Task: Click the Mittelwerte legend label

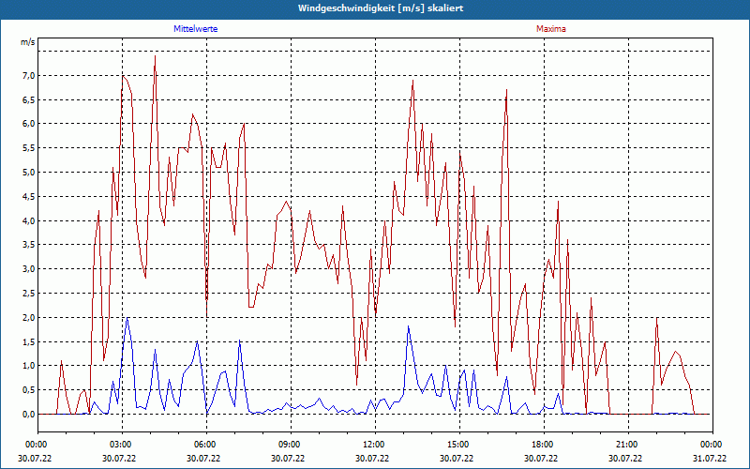Action: tap(196, 29)
